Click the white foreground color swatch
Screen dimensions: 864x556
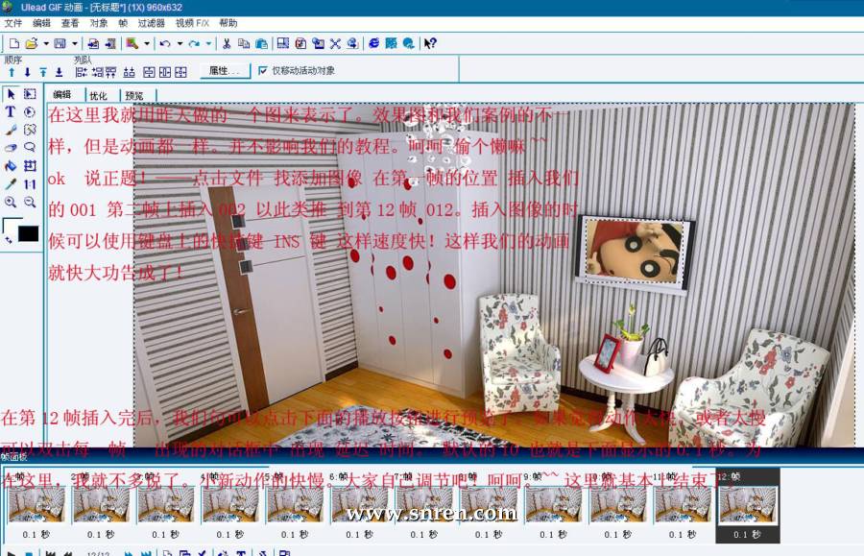[11, 225]
